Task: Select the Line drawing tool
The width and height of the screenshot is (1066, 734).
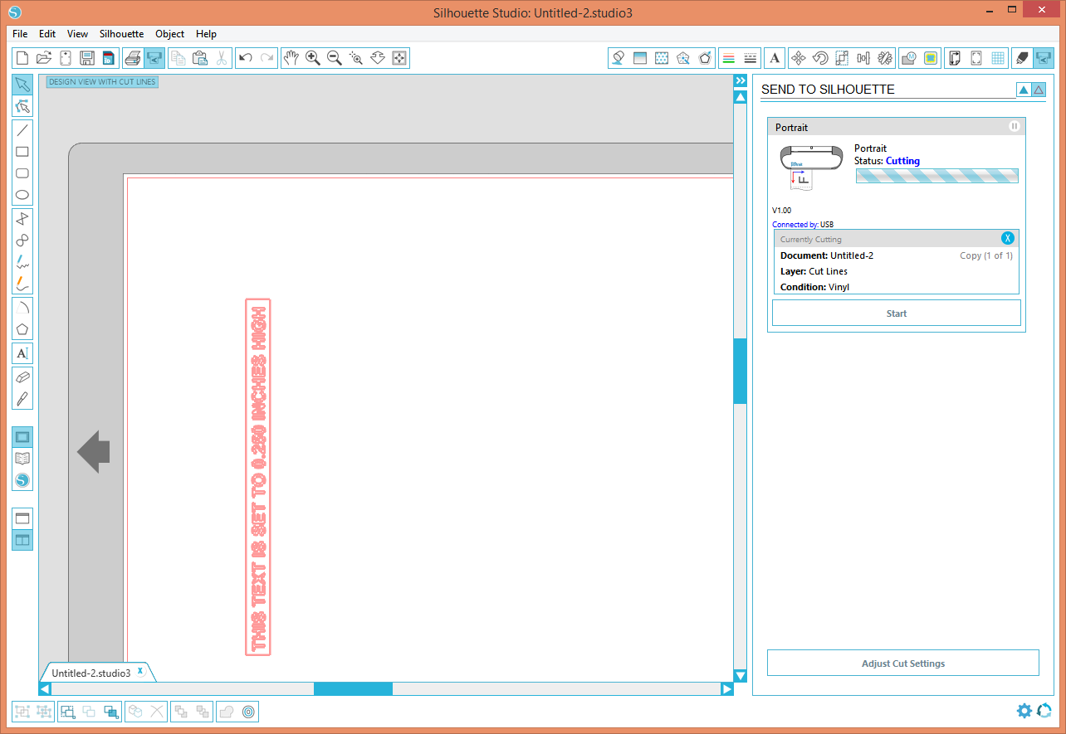Action: 22,129
